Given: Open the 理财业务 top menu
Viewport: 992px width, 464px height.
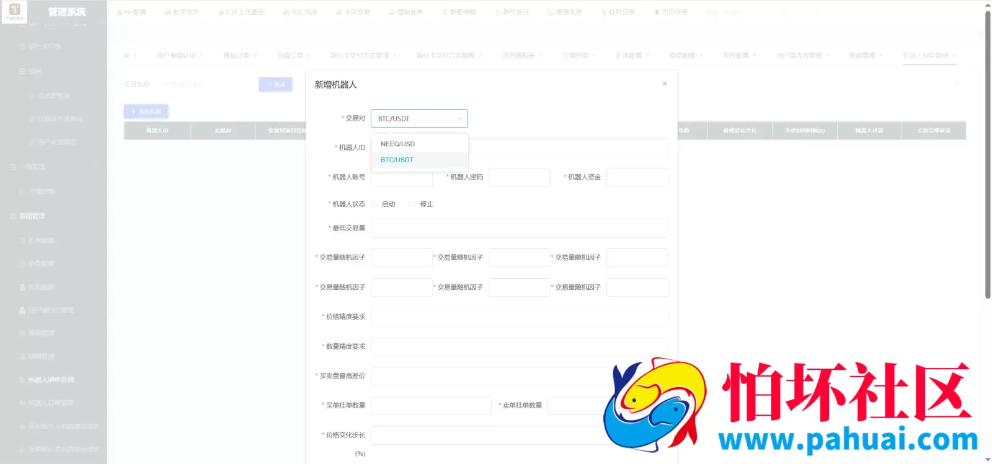Looking at the screenshot, I should click(x=405, y=12).
